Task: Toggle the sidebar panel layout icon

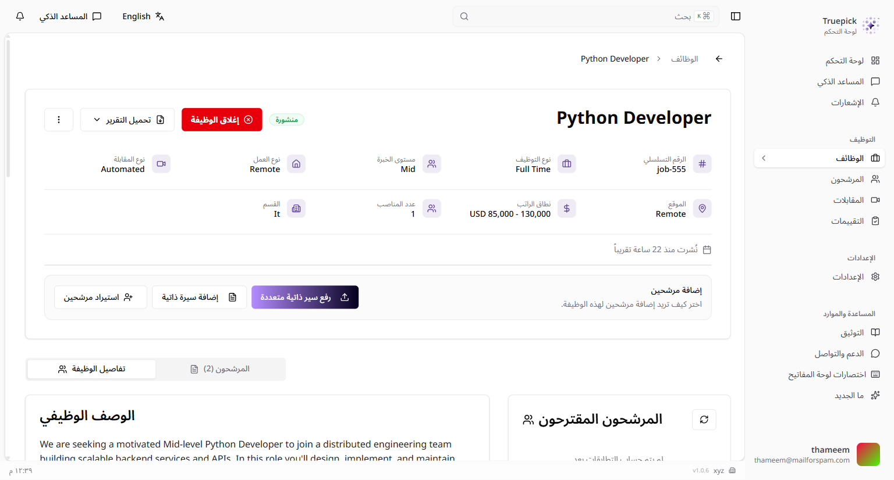Action: [x=736, y=16]
